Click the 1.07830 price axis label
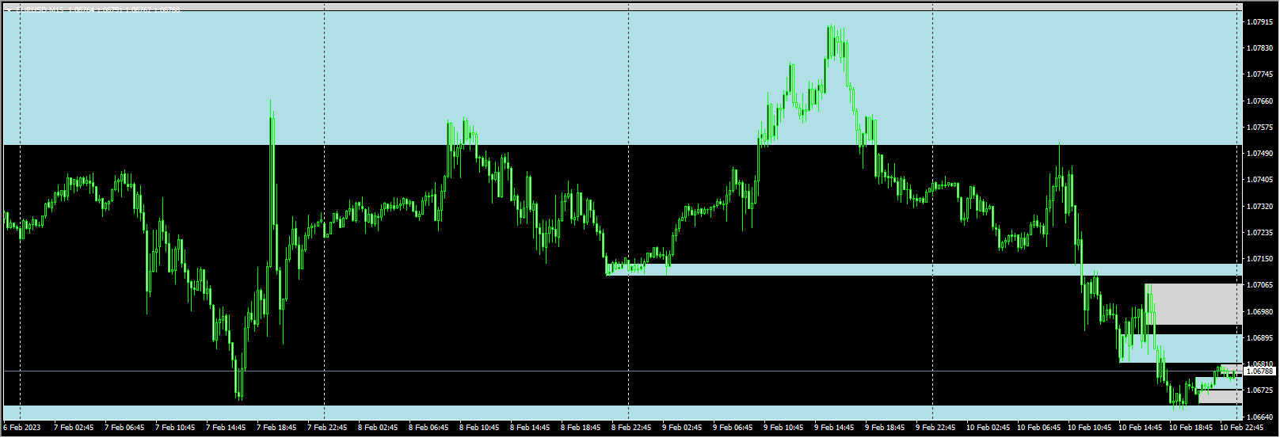1280x438 pixels. tap(1260, 48)
